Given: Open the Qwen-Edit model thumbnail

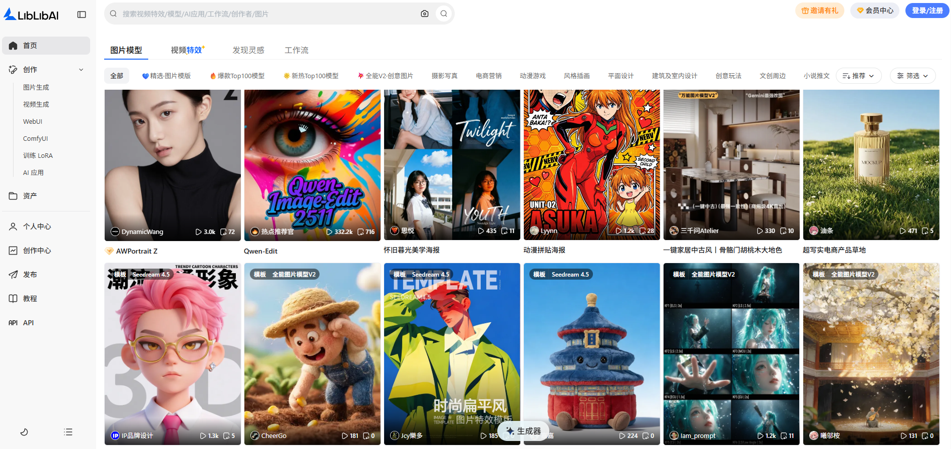Looking at the screenshot, I should (312, 165).
